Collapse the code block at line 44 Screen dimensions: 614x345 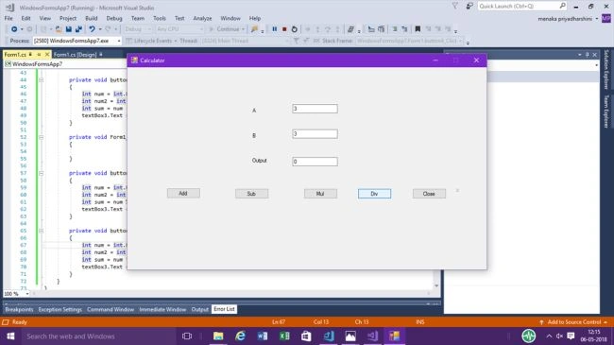[x=42, y=80]
